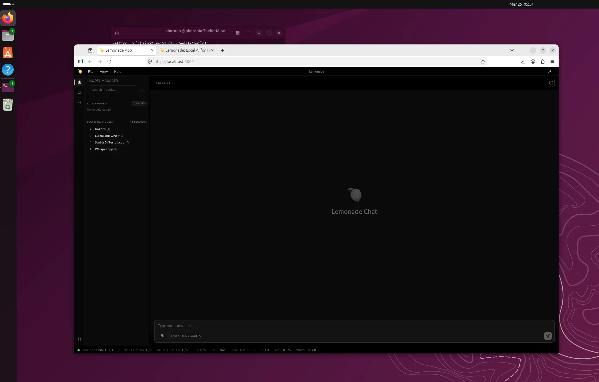
Task: Bookmark this page with star icon
Action: 483,62
